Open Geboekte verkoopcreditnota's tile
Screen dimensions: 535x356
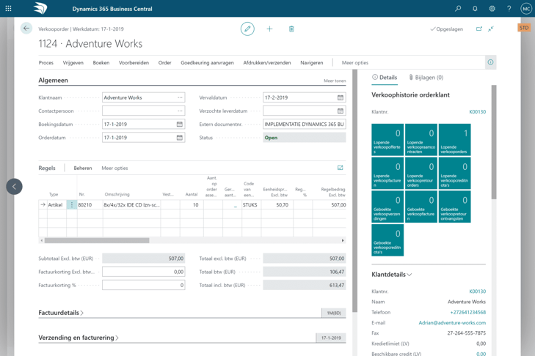click(387, 240)
